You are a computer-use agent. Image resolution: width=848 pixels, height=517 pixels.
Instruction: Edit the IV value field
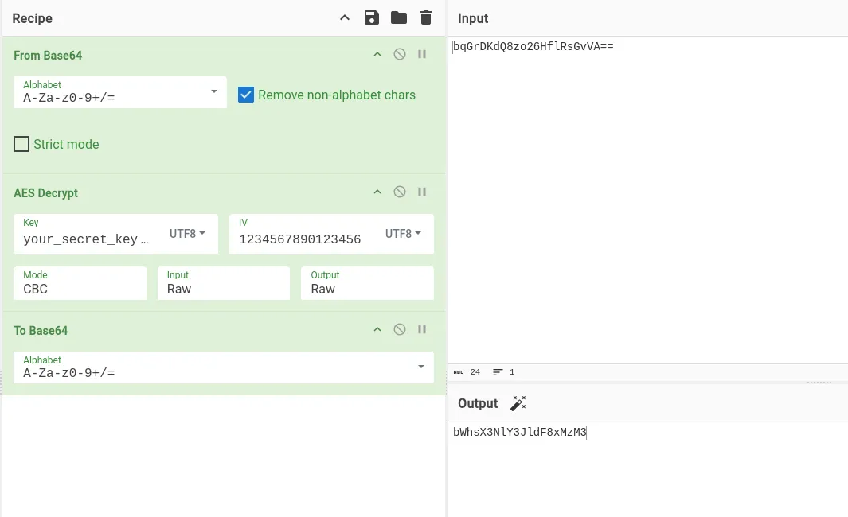click(x=300, y=239)
